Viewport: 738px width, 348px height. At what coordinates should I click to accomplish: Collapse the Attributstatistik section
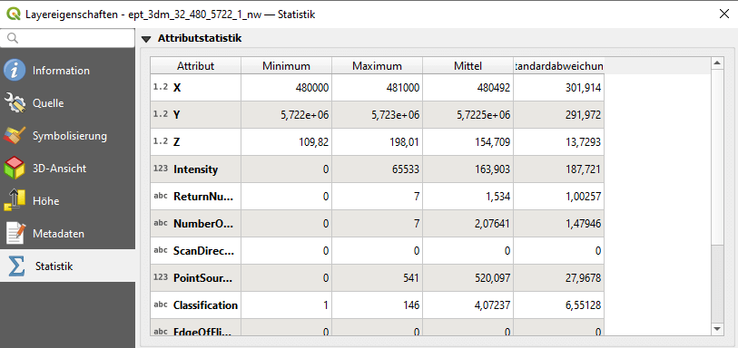point(146,39)
